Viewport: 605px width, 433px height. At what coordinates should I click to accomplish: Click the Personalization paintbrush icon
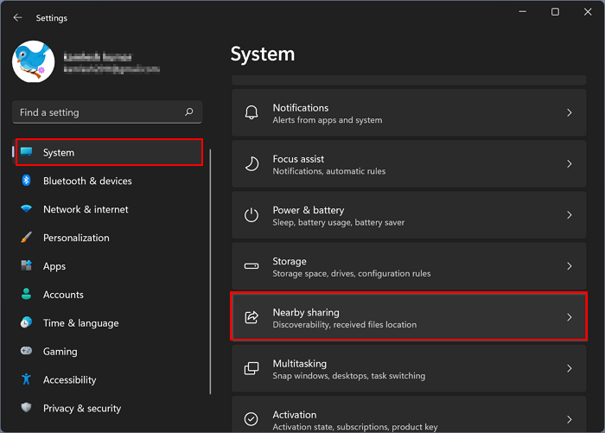26,238
